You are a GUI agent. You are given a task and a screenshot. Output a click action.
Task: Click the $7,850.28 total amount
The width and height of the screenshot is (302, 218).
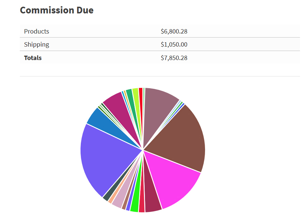174,58
